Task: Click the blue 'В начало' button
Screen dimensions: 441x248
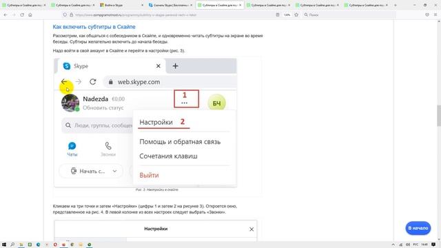Action: pos(418,228)
